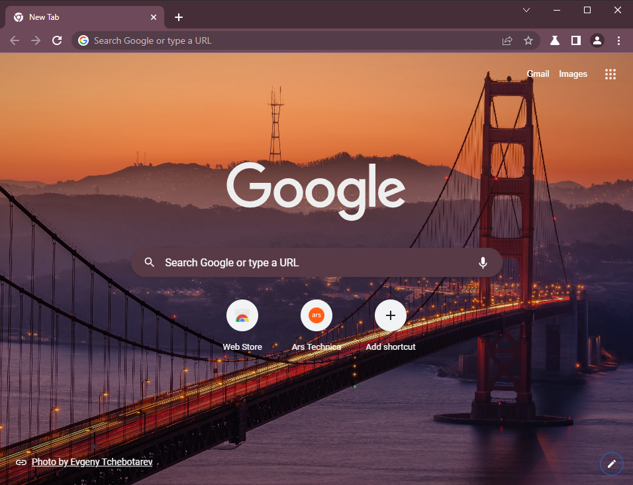Open the Web Store shortcut
The height and width of the screenshot is (485, 633).
click(242, 315)
